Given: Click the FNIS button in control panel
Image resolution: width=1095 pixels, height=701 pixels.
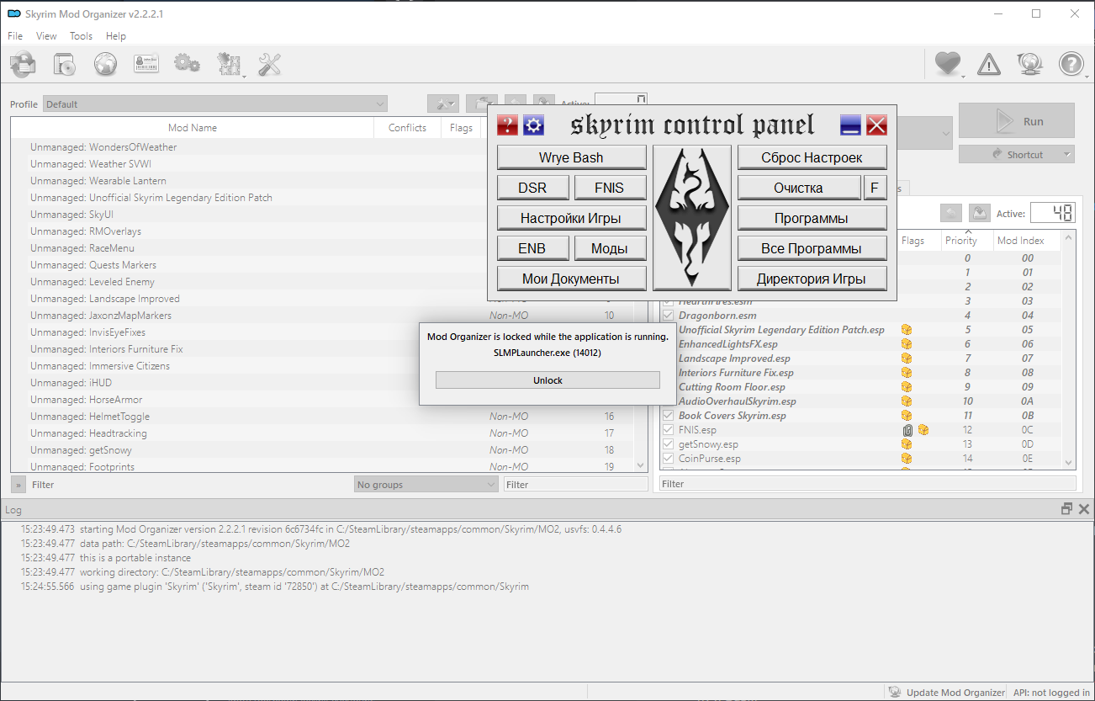Looking at the screenshot, I should pyautogui.click(x=609, y=188).
